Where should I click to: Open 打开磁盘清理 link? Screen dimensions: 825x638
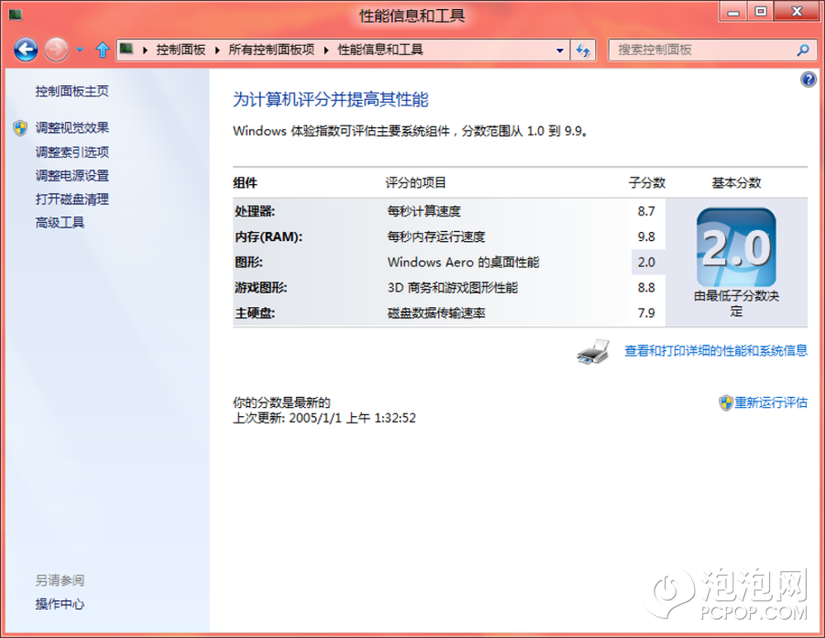[72, 199]
